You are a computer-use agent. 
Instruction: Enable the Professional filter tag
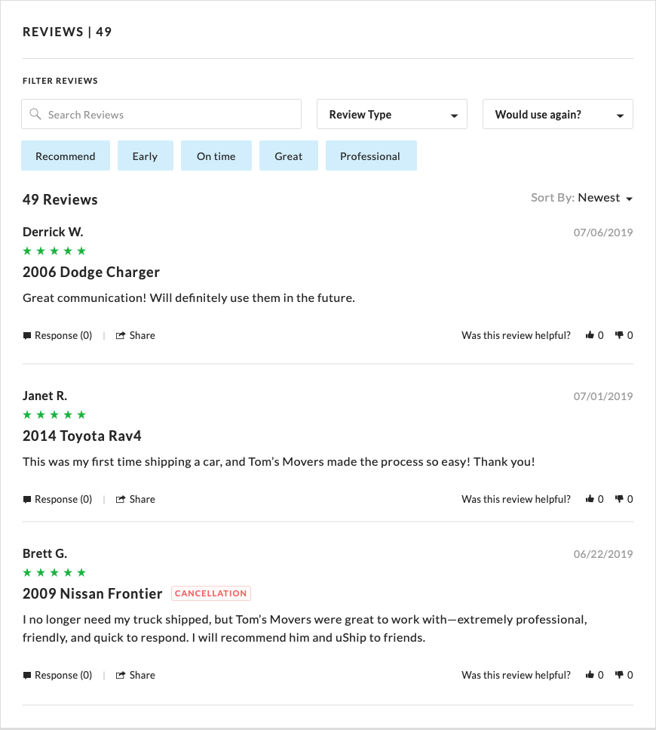[x=370, y=156]
